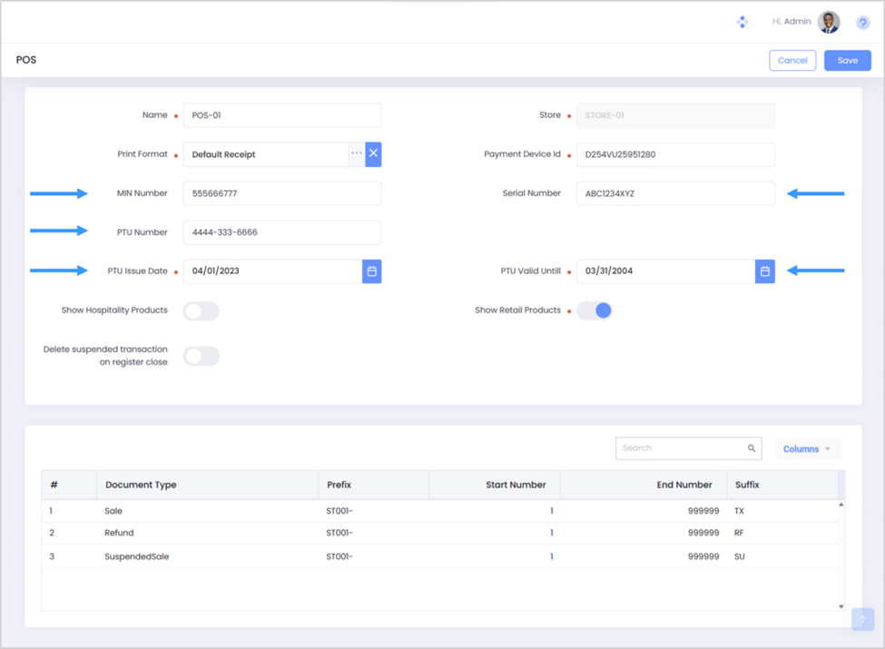Toggle Delete suspended transaction on register close
The height and width of the screenshot is (649, 885).
pos(202,356)
